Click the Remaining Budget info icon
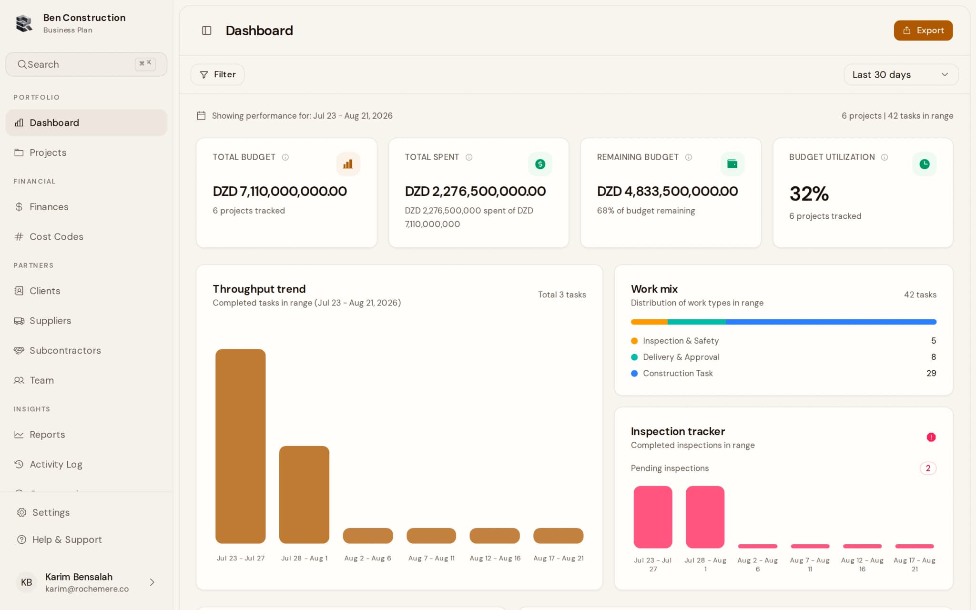Image resolution: width=976 pixels, height=610 pixels. (689, 157)
